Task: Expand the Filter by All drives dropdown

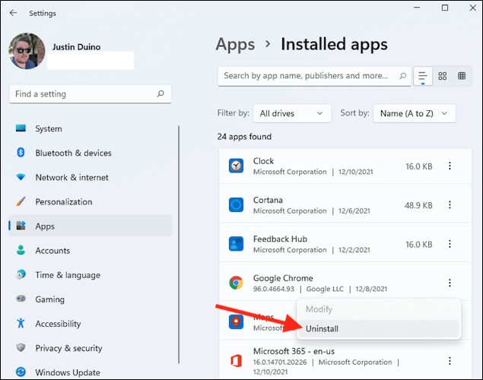Action: pos(292,113)
